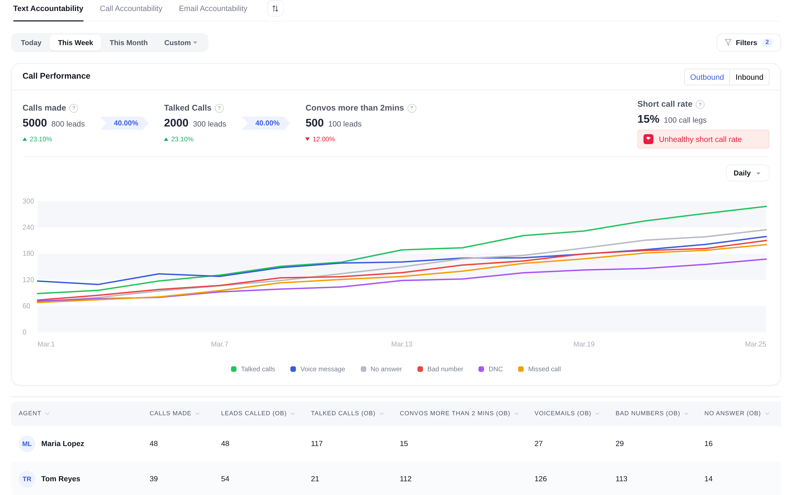Click Tom Reyes bad numbers value 113
This screenshot has width=792, height=495.
coord(621,479)
